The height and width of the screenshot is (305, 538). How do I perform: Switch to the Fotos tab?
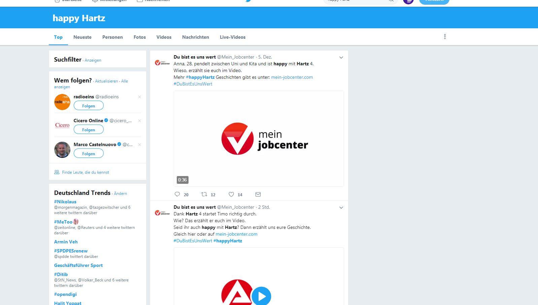click(x=140, y=37)
